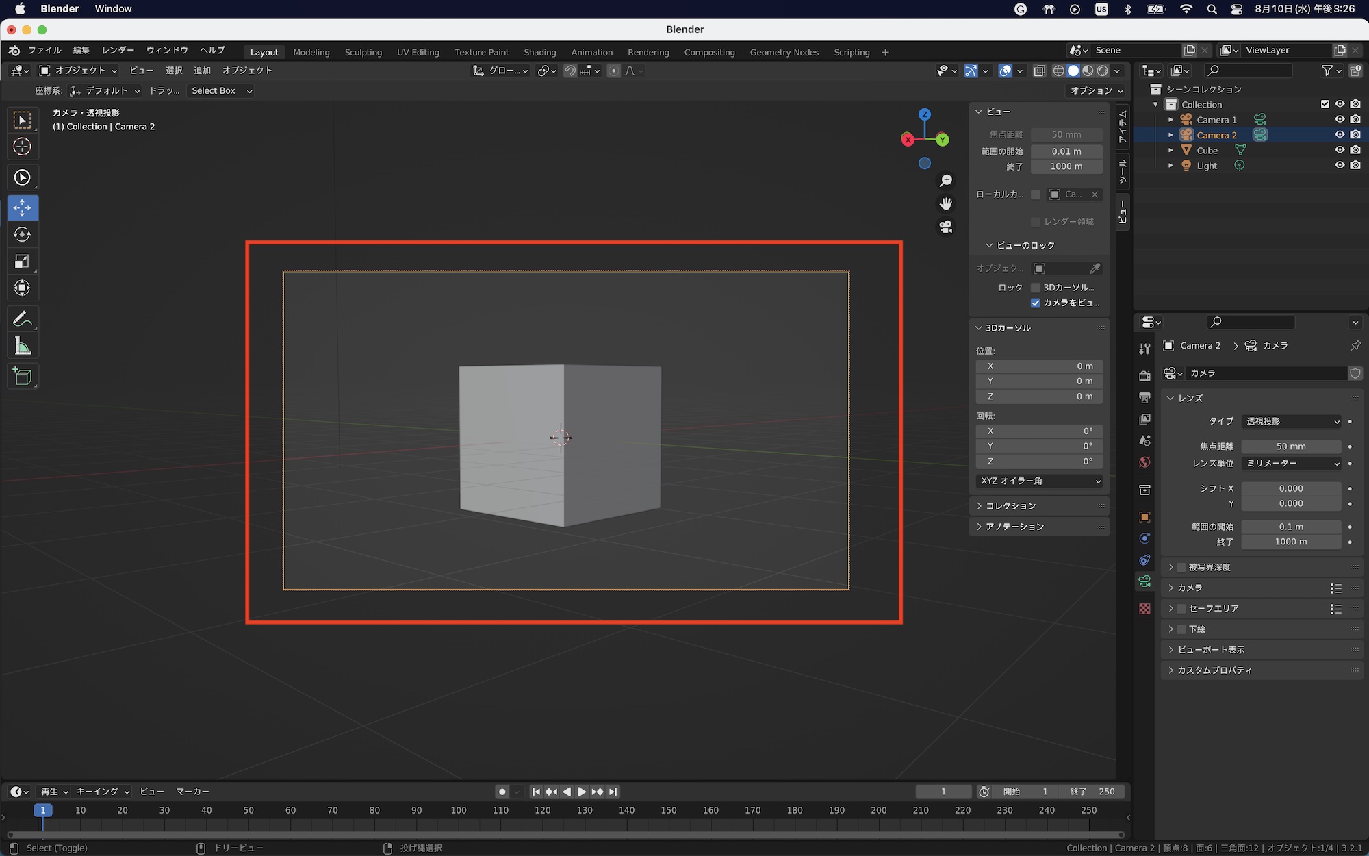The height and width of the screenshot is (856, 1369).
Task: Open the Render menu
Action: 118,51
